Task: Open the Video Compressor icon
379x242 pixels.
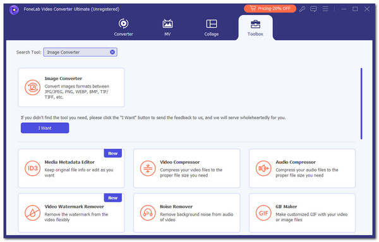Action: click(148, 168)
